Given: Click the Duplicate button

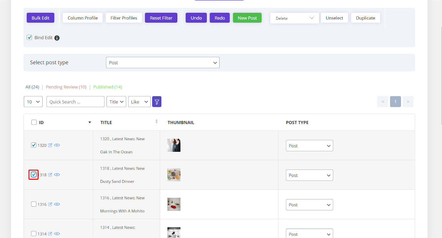Looking at the screenshot, I should tap(366, 18).
